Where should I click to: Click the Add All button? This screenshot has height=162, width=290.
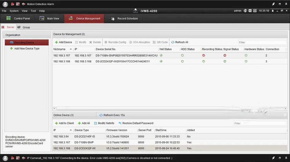[84, 123]
